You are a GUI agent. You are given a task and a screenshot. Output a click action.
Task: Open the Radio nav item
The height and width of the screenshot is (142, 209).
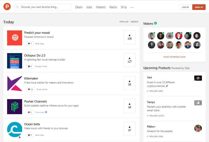(x=113, y=7)
